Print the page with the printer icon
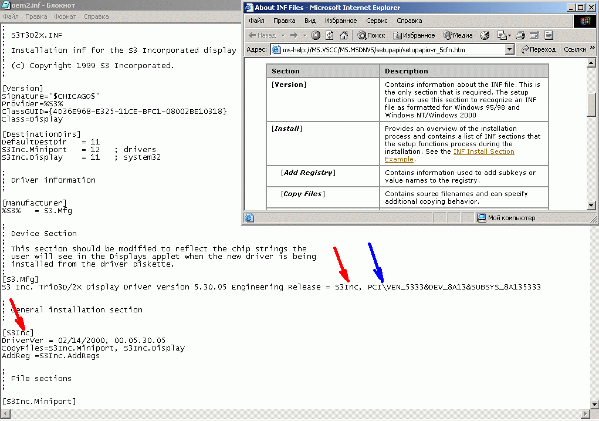The height and width of the screenshot is (421, 599). (x=520, y=36)
